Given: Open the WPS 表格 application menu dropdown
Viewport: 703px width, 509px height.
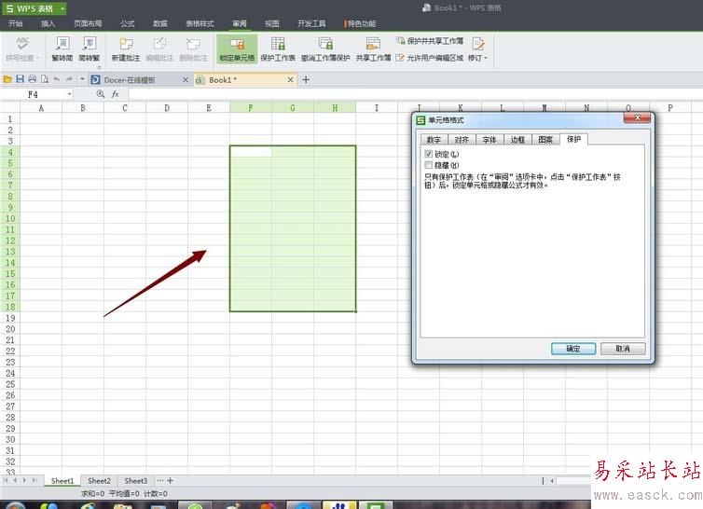Looking at the screenshot, I should click(x=62, y=8).
